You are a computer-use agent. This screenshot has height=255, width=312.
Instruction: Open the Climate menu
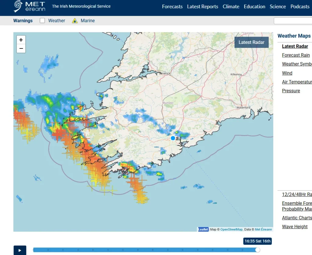[x=231, y=6]
